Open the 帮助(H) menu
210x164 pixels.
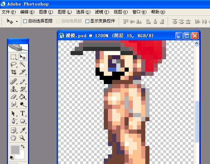[158, 12]
